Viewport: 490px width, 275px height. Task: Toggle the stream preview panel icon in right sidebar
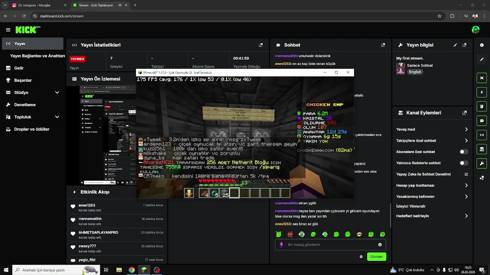pyautogui.click(x=482, y=78)
